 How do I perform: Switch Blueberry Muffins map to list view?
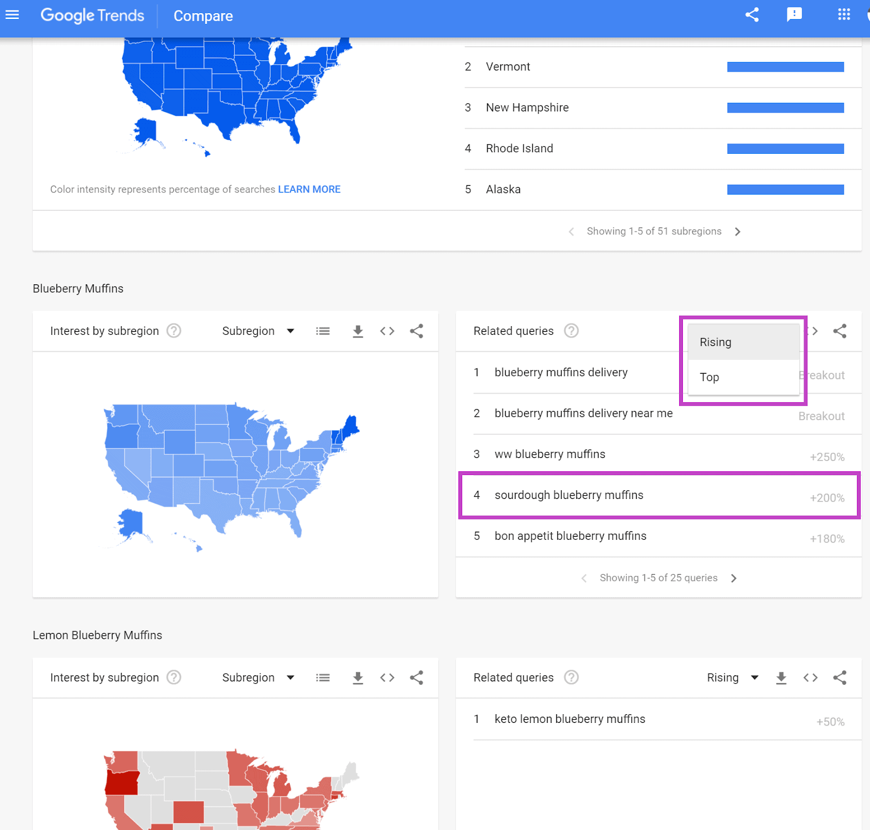322,330
